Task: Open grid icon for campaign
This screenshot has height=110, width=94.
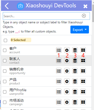Action: tap(83, 102)
